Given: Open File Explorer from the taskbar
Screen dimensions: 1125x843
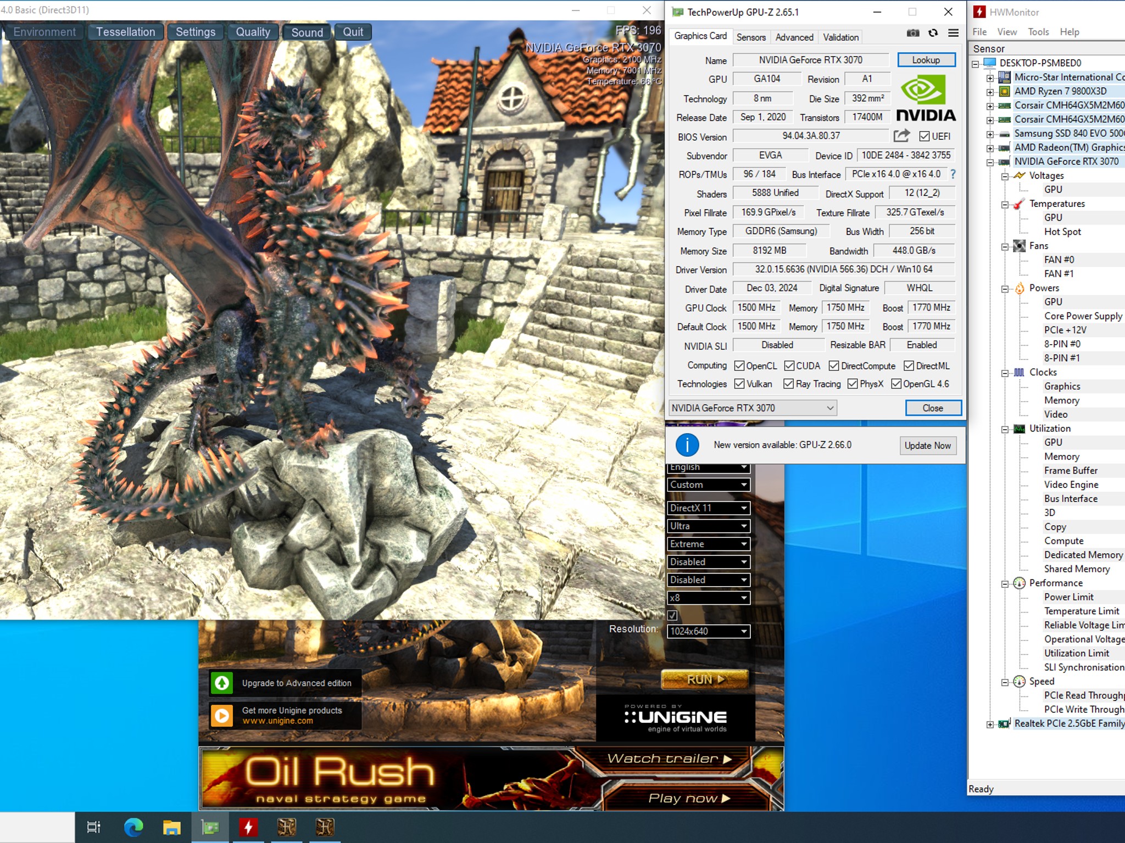Looking at the screenshot, I should pos(172,827).
